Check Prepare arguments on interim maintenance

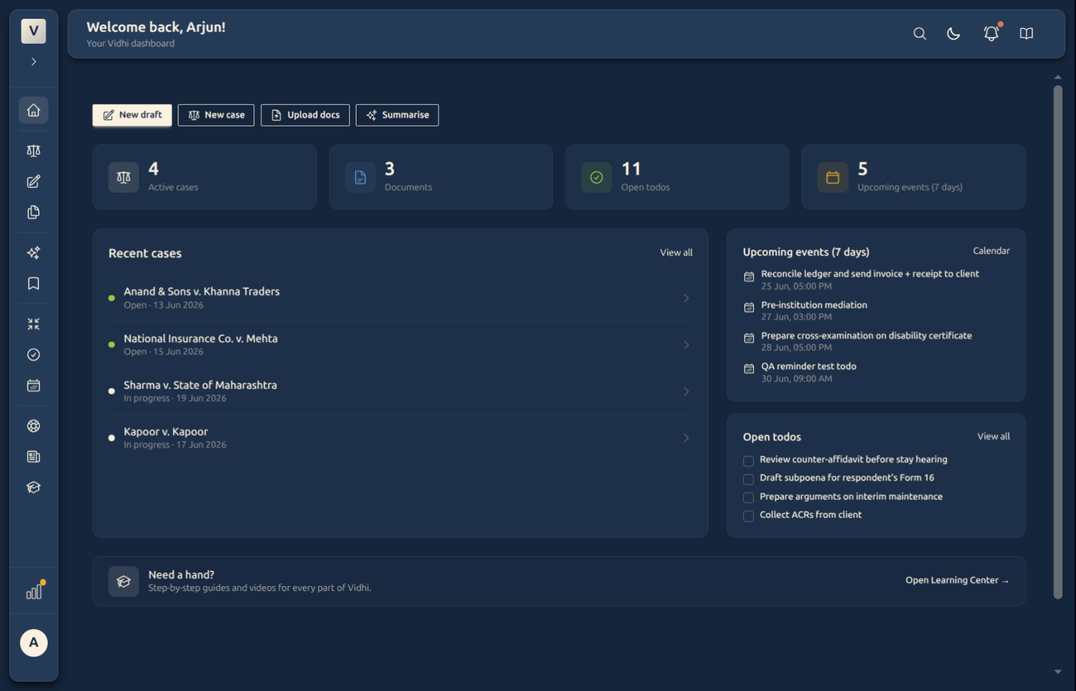click(748, 498)
